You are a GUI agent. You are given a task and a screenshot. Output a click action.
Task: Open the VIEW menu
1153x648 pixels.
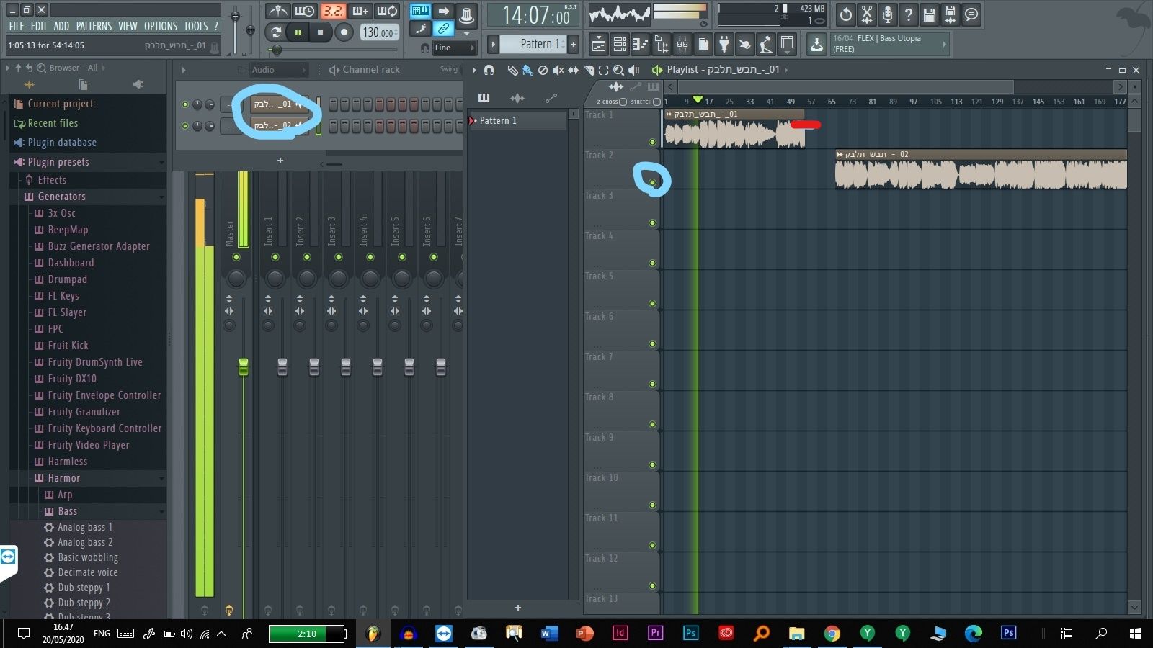[x=128, y=26]
